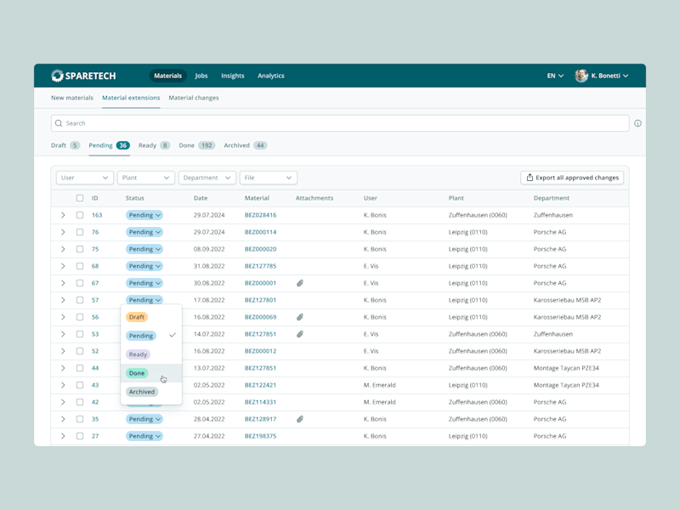The image size is (680, 510).
Task: Show the Draft status tab
Action: [x=65, y=145]
